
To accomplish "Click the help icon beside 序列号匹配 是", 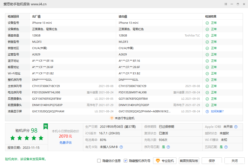I will [x=168, y=147].
